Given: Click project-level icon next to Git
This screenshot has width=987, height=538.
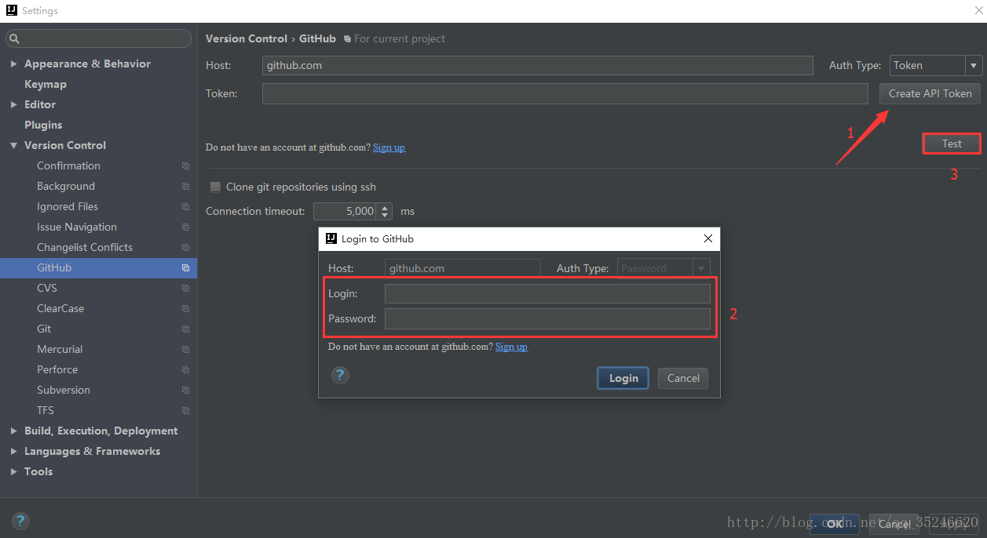Looking at the screenshot, I should [x=185, y=329].
